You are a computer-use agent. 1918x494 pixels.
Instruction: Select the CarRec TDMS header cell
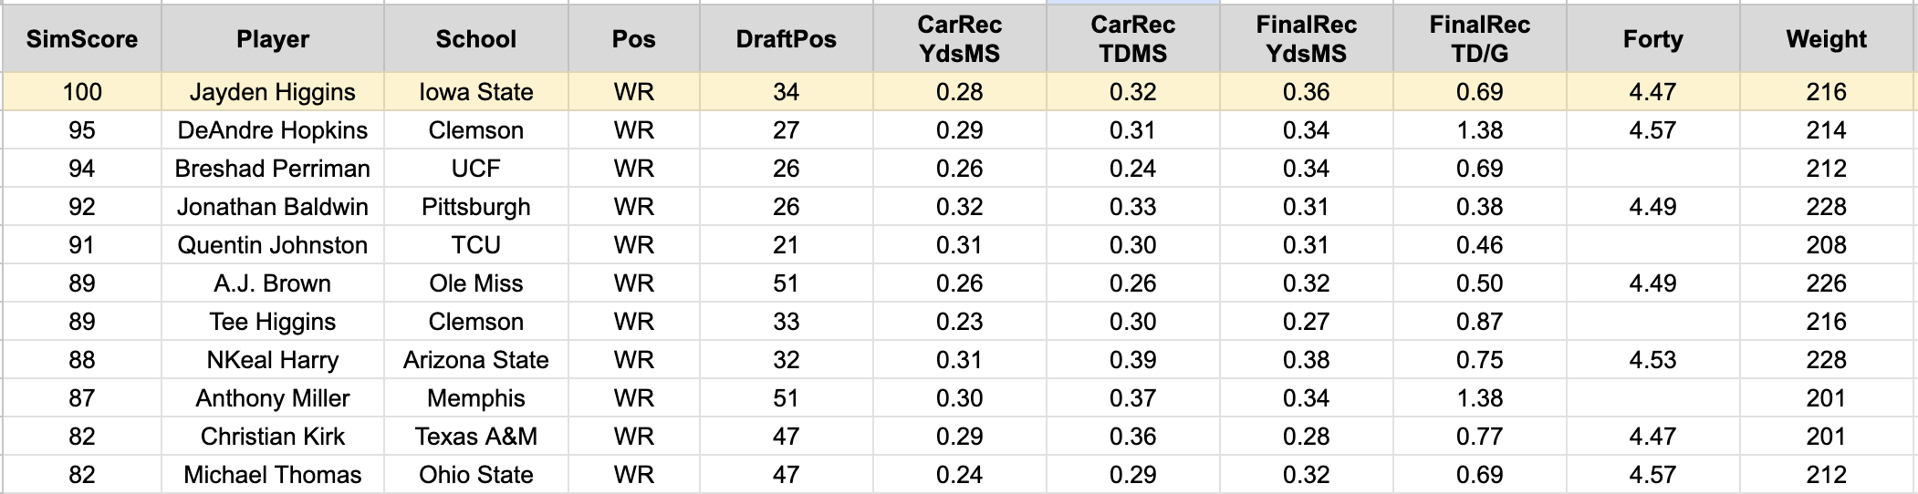(1132, 39)
